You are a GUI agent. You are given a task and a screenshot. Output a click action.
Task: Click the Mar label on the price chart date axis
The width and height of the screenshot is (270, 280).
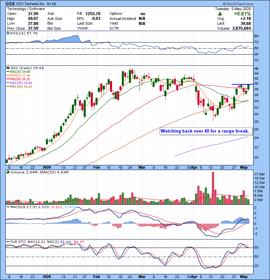coord(142,168)
